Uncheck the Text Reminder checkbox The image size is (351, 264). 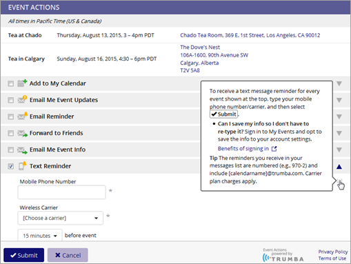click(x=10, y=166)
